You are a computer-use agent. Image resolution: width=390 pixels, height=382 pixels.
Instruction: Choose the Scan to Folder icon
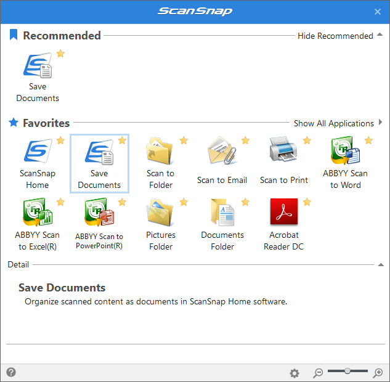click(x=160, y=150)
